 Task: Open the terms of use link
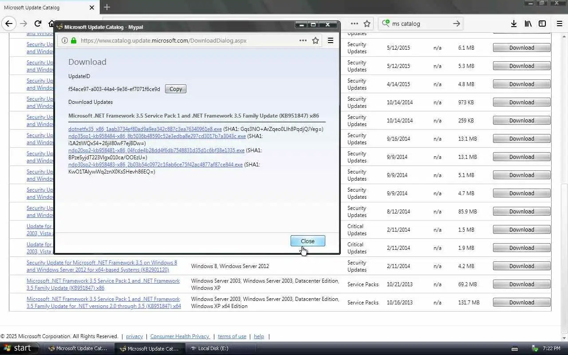tap(232, 336)
